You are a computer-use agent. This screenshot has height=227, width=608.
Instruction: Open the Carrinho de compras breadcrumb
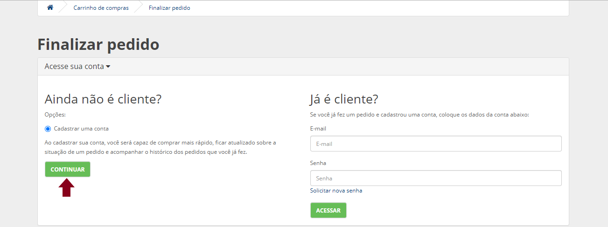[101, 8]
